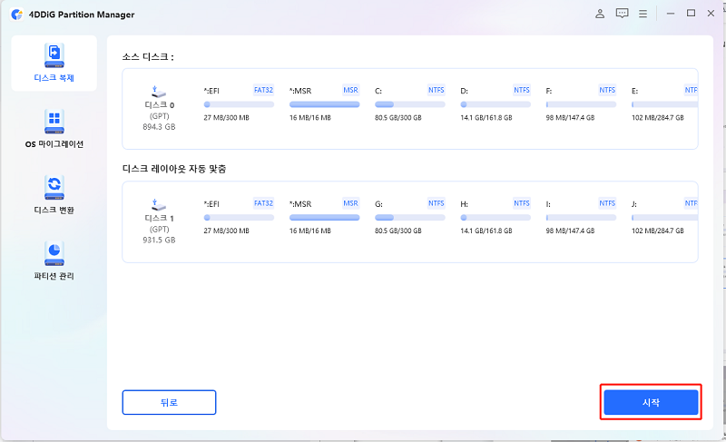Open the Disk Clone (디스크 복제) sidebar icon

(x=54, y=56)
